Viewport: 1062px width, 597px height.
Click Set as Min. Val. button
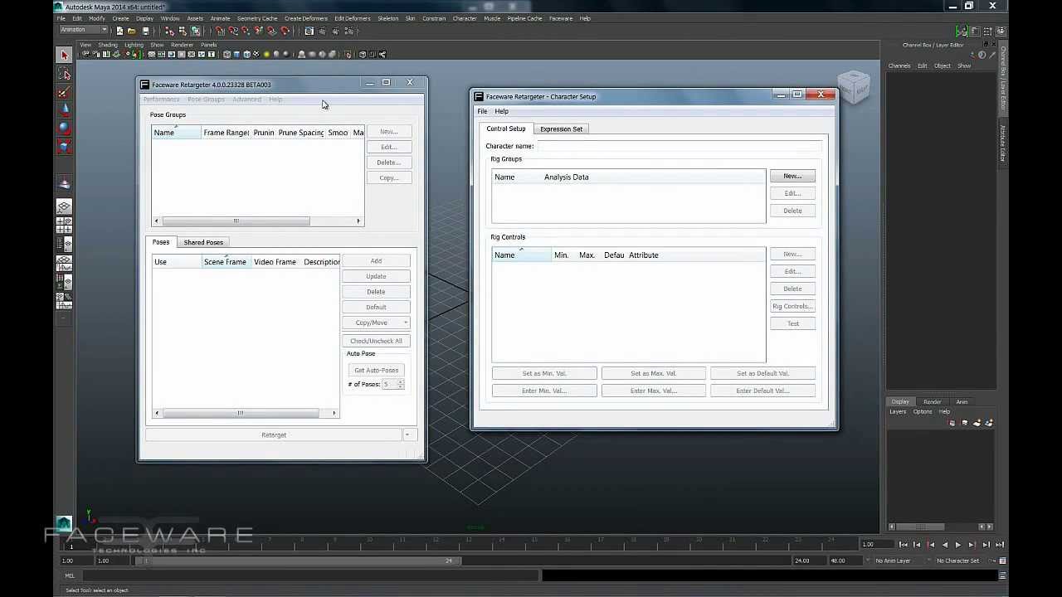[x=544, y=373]
